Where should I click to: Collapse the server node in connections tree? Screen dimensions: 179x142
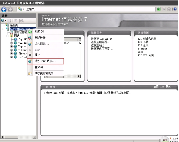click(3, 29)
